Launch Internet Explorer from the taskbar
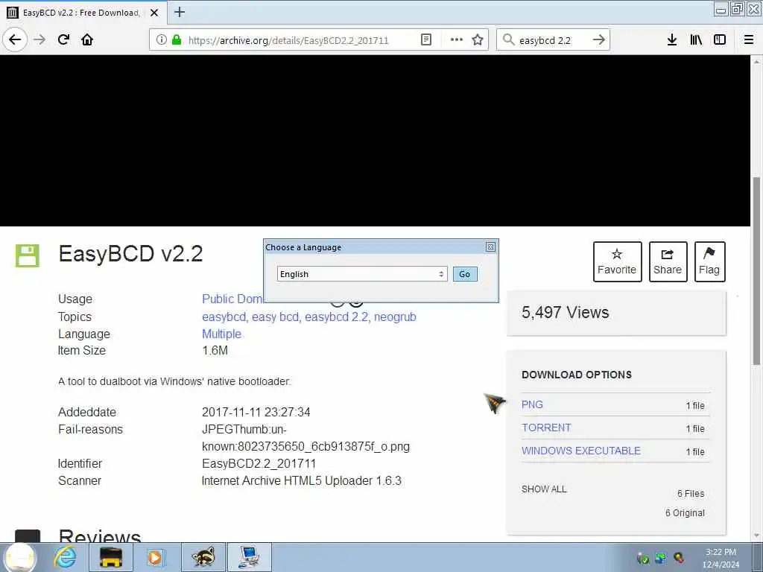The height and width of the screenshot is (572, 763). 66,557
